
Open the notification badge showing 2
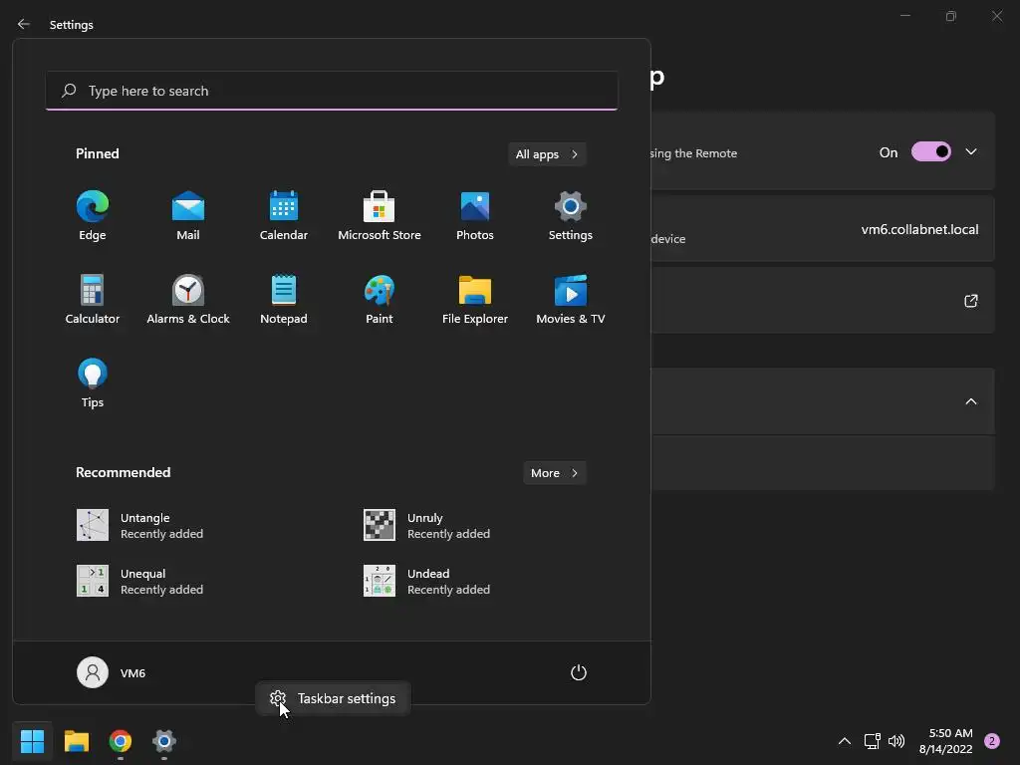coord(992,741)
